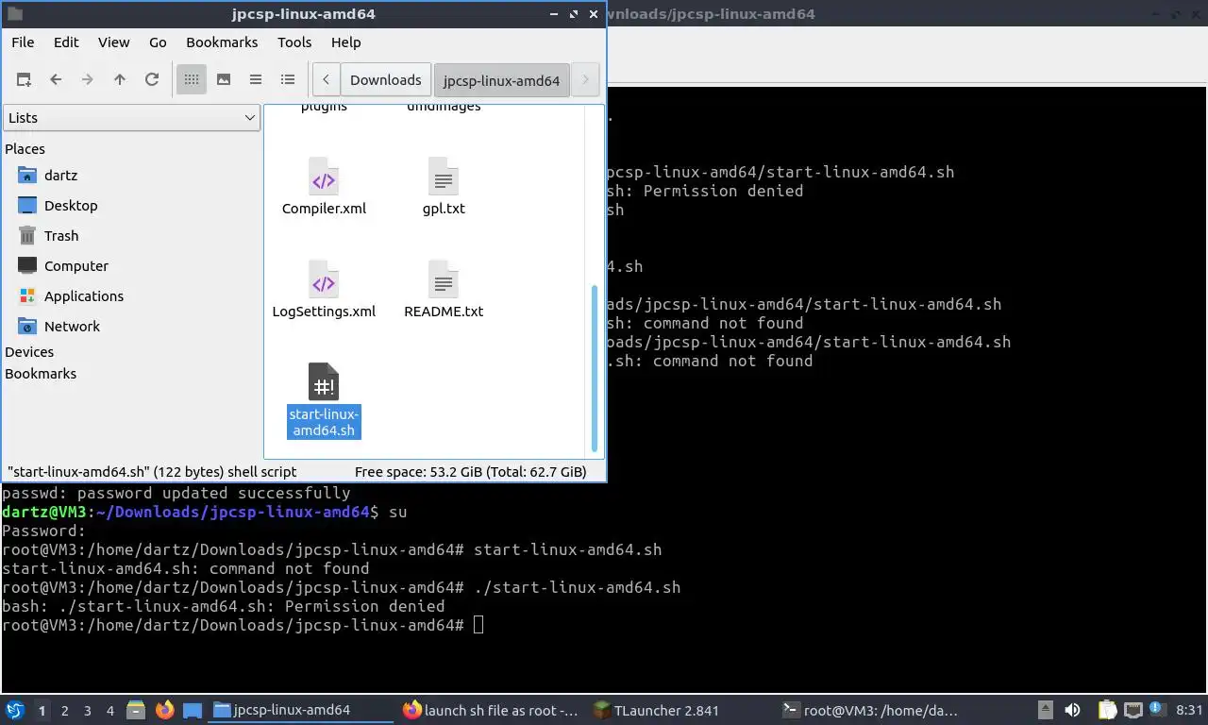Switch to workspace 1
This screenshot has height=725, width=1208.
point(42,710)
